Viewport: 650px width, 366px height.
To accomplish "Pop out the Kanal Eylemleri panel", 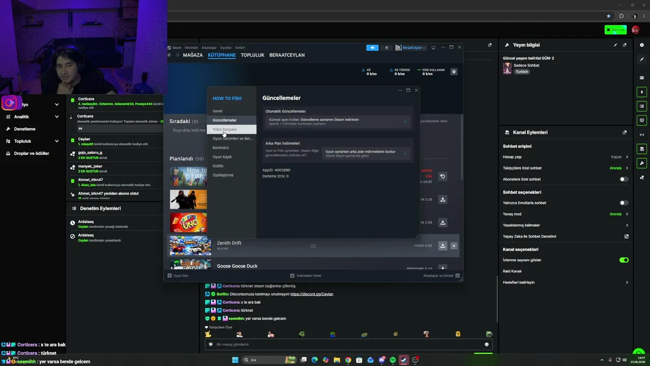I will point(625,133).
